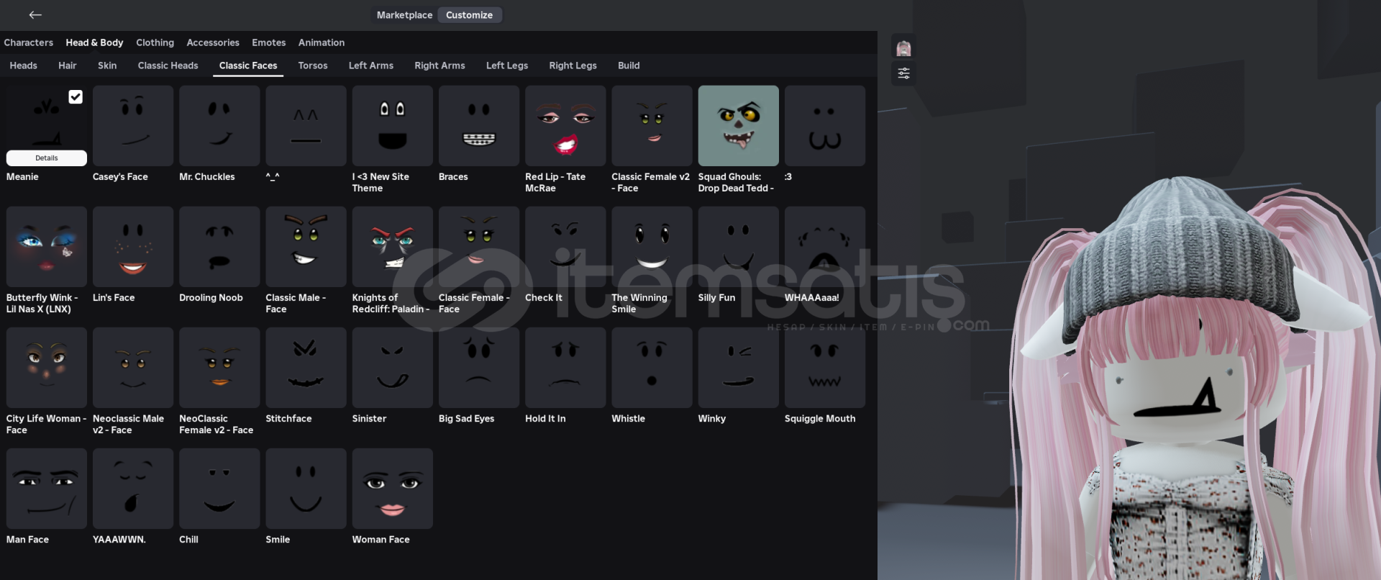Screen dimensions: 1381x580
Task: Go back with the left arrow
Action: (35, 15)
